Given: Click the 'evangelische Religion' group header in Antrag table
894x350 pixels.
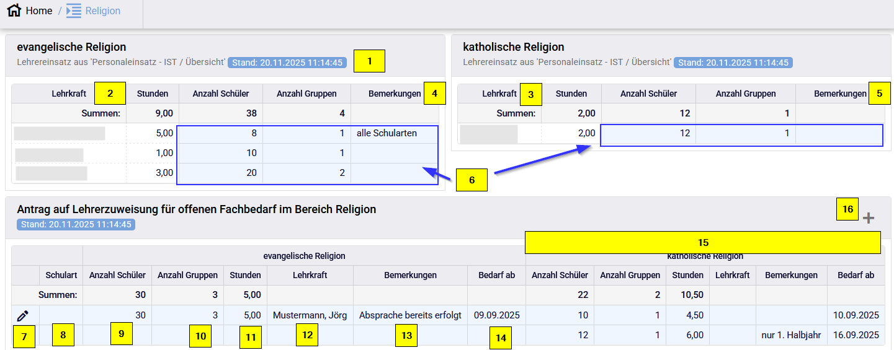Looking at the screenshot, I should click(x=304, y=256).
